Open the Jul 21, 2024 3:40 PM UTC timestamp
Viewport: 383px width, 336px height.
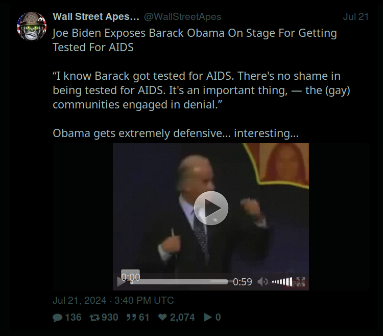[113, 300]
